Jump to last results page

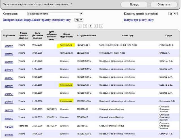101,26
